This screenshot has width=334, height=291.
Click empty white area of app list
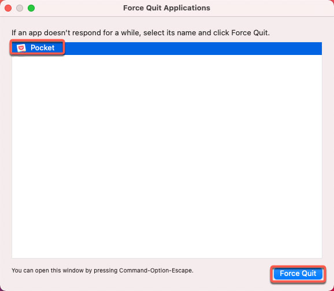click(x=167, y=156)
